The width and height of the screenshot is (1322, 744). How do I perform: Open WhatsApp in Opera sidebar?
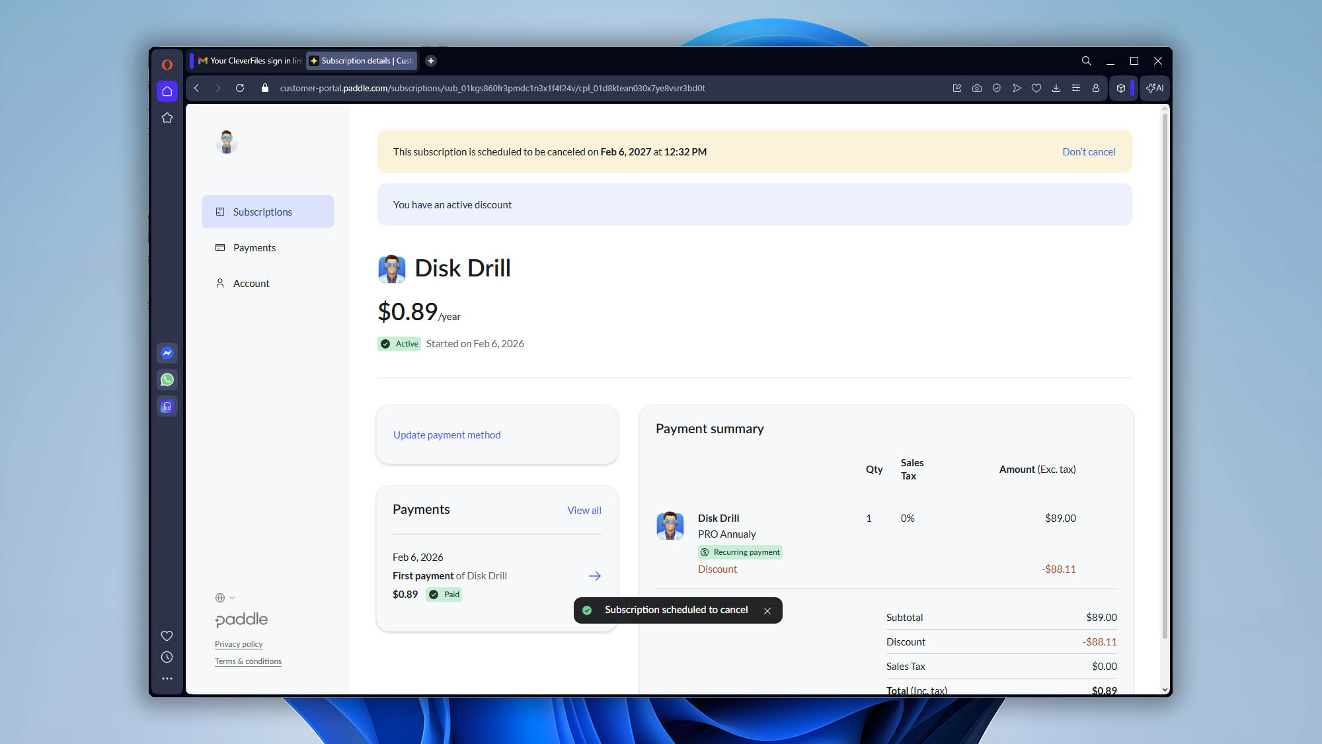[x=167, y=380]
